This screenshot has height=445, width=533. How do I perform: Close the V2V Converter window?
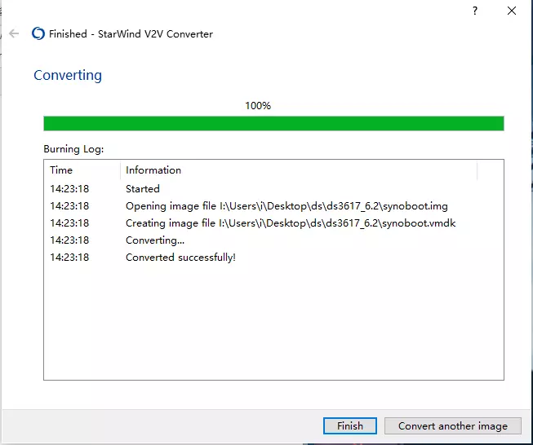pos(512,11)
